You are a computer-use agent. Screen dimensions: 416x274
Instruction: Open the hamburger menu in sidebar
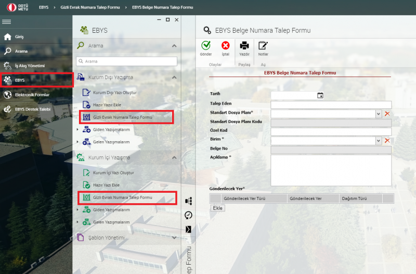point(6,22)
